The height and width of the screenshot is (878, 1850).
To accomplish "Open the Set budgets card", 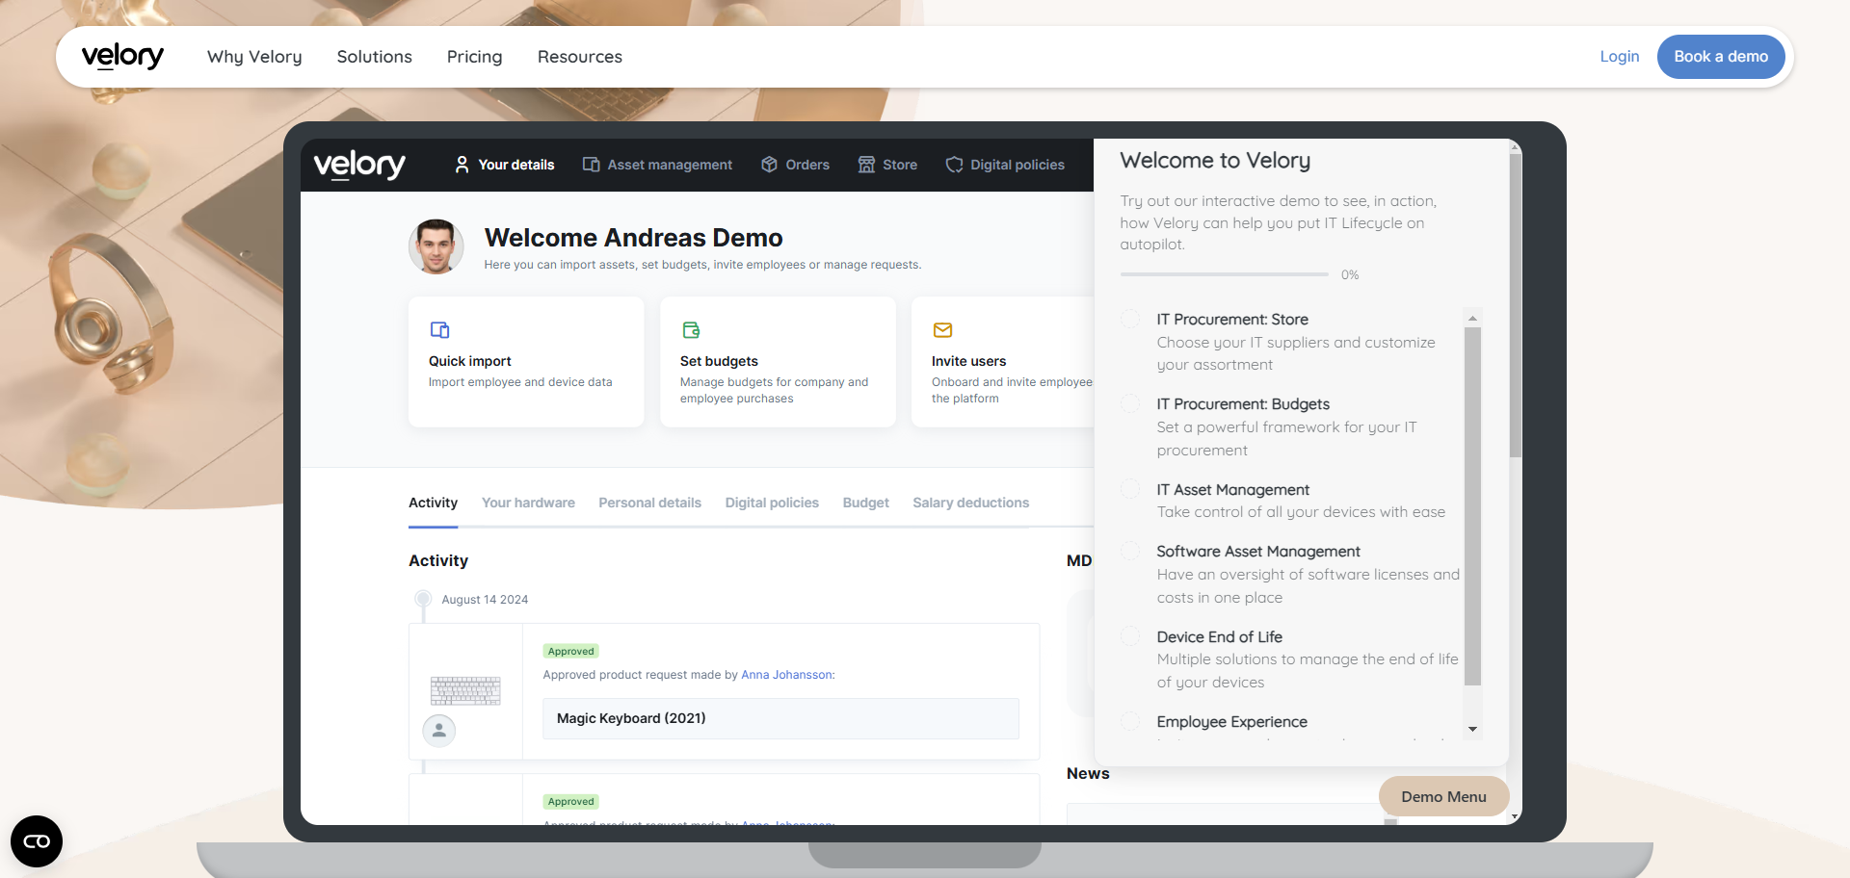I will click(x=778, y=362).
